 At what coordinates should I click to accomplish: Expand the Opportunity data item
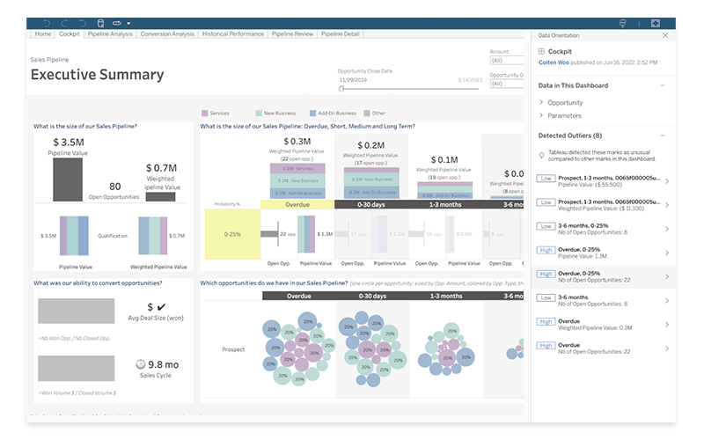(542, 103)
